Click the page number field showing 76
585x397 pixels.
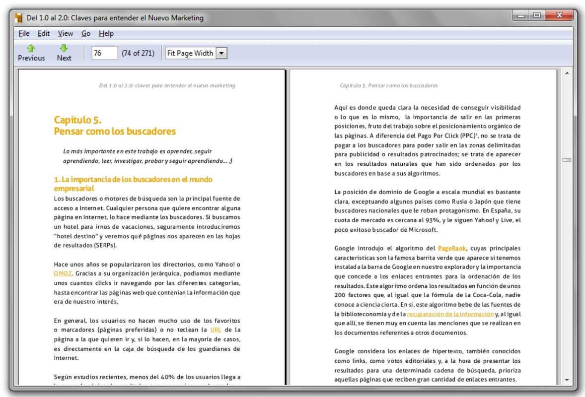click(x=104, y=53)
